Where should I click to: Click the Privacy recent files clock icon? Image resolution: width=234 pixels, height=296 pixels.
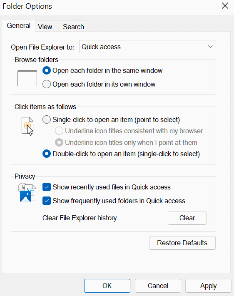point(27,192)
